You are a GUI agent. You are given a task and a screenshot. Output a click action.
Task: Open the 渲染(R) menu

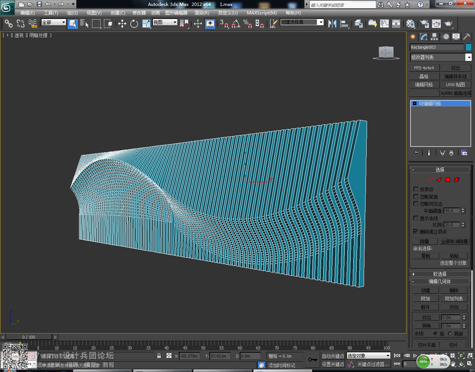click(x=202, y=13)
